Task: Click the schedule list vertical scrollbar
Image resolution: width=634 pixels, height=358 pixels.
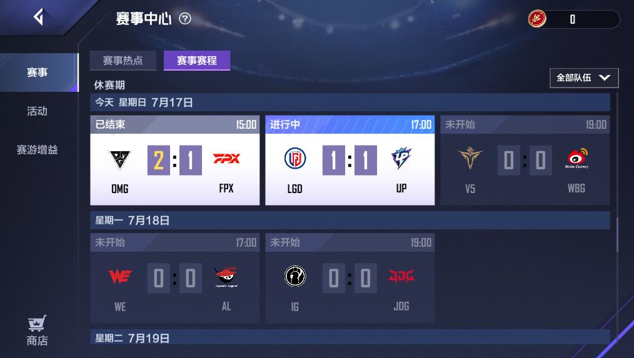Action: 617,235
